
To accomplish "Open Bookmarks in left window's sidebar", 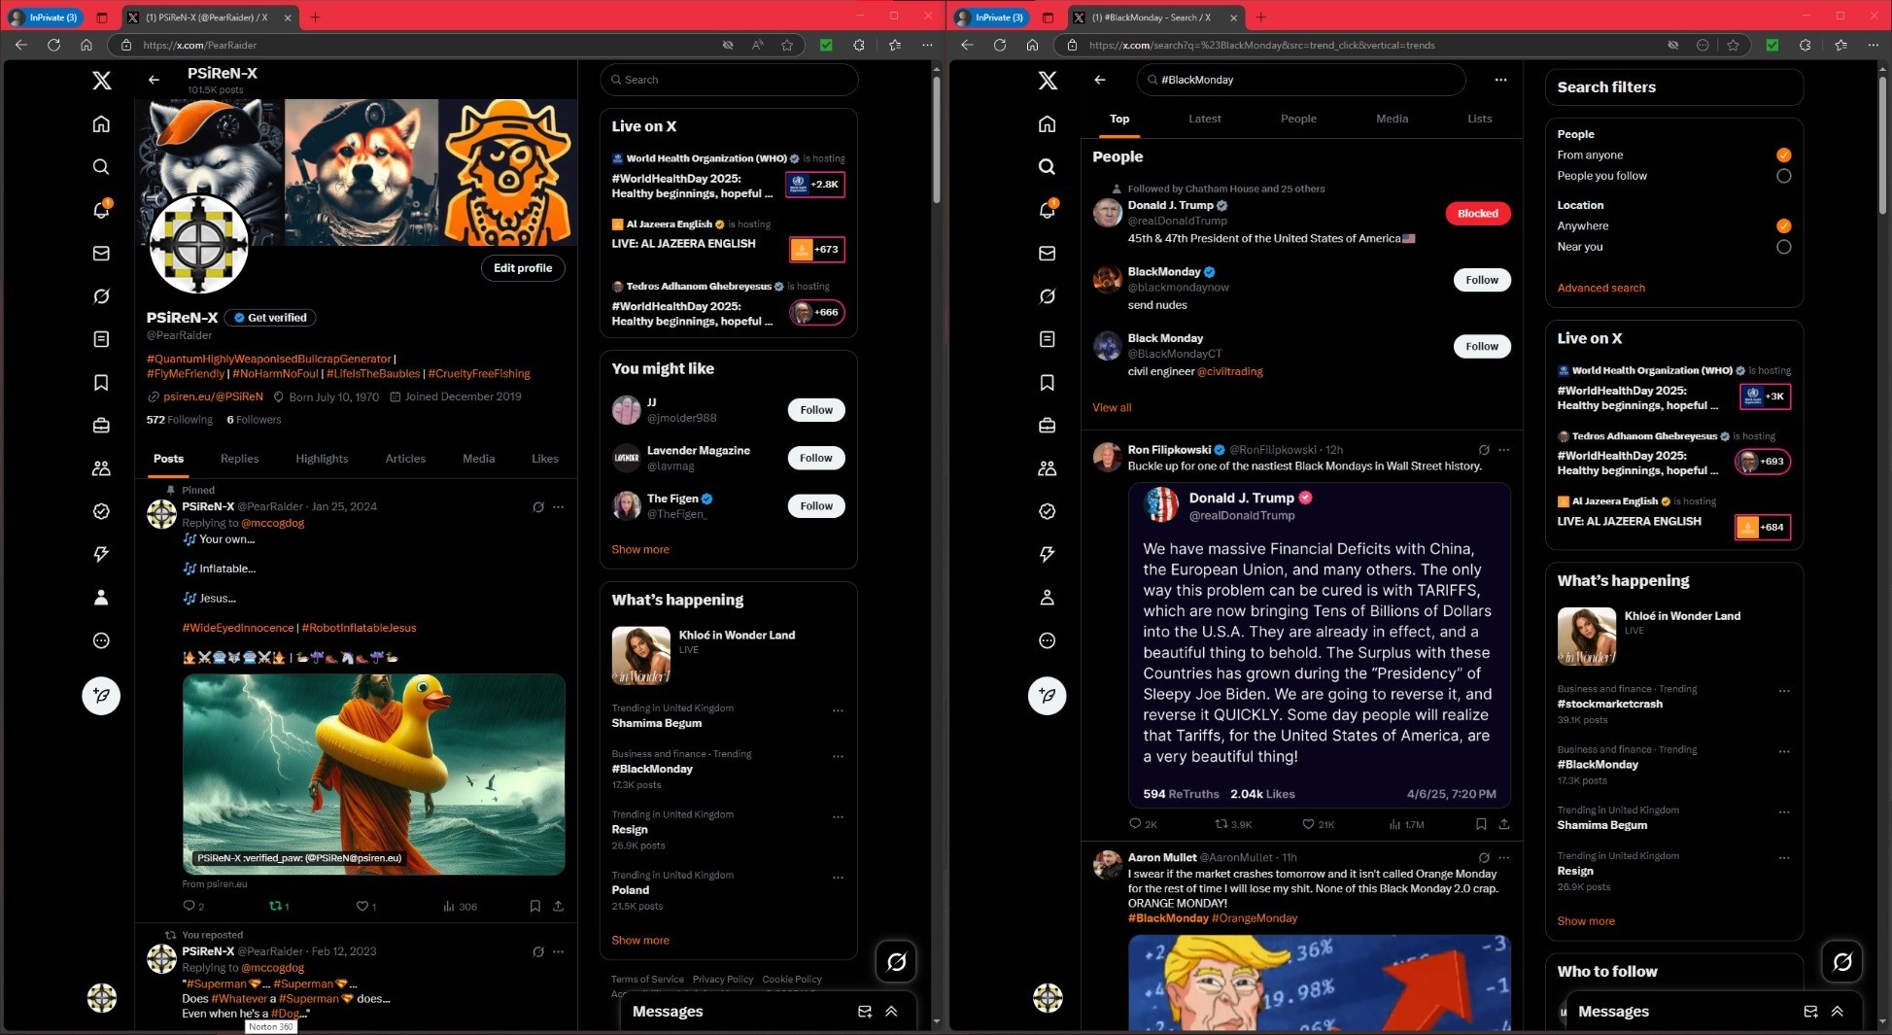I will pos(101,382).
